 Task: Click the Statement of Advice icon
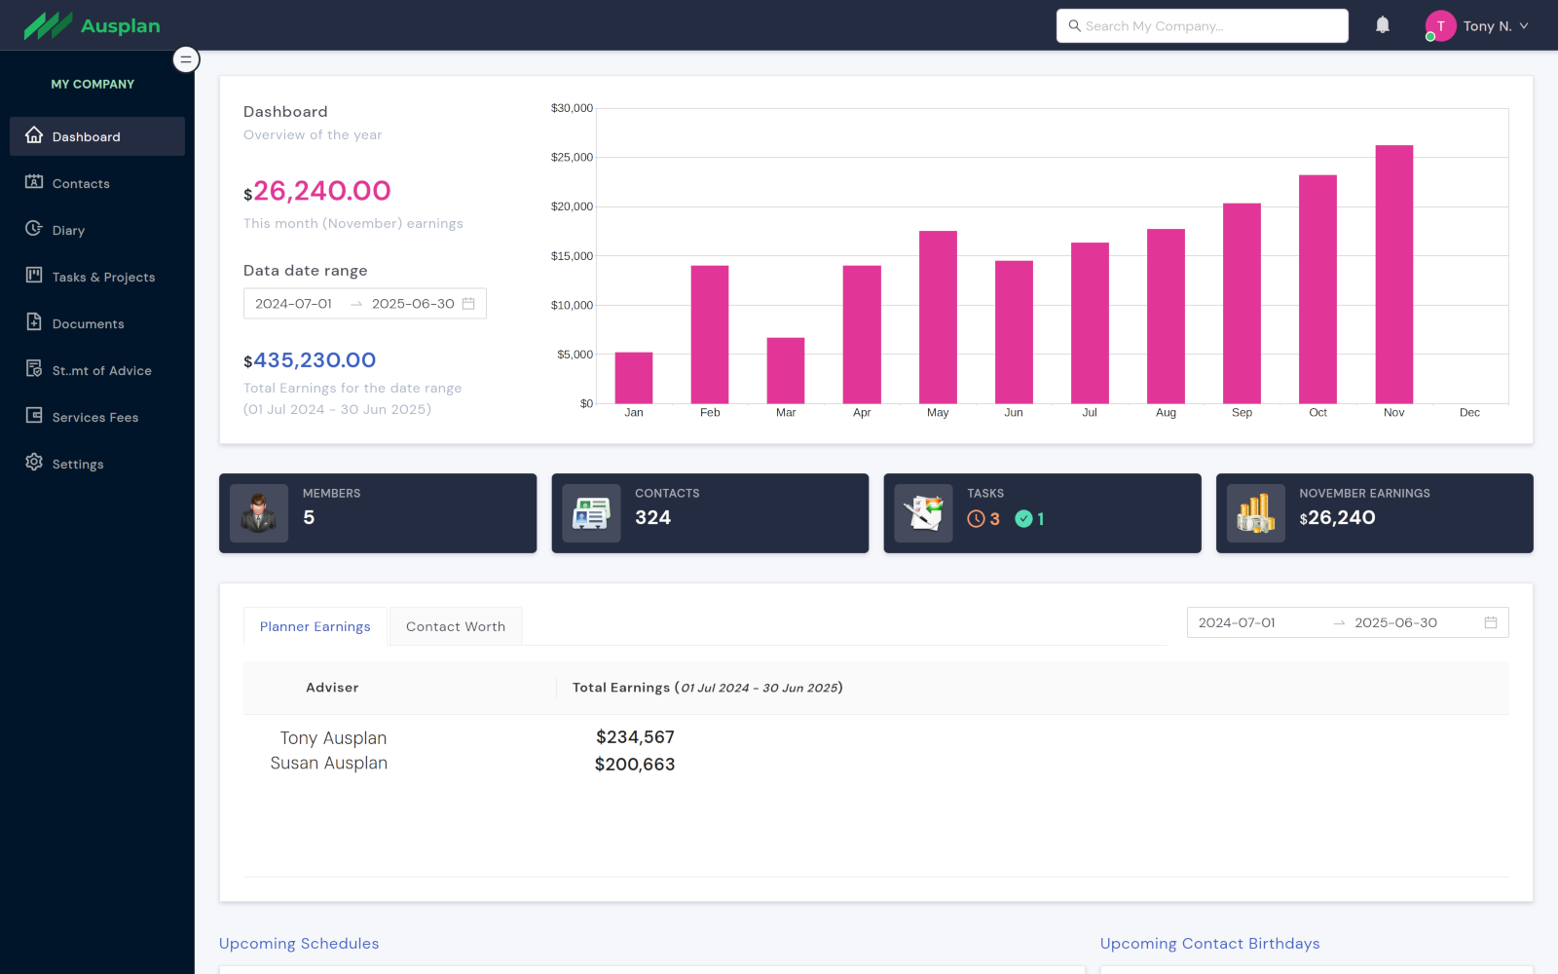(x=34, y=369)
